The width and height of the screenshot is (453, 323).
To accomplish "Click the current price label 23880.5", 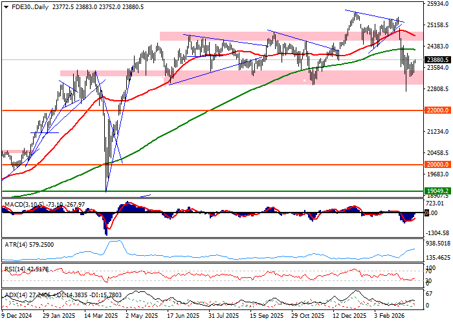I will click(x=437, y=60).
